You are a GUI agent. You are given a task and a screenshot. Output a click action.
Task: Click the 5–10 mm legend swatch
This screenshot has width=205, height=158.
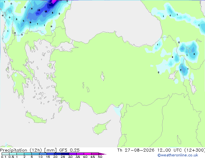point(35,154)
